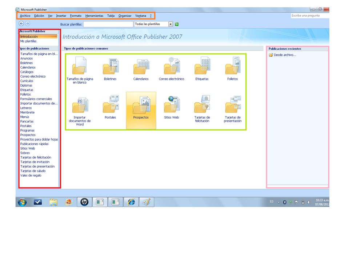
Task: Select Anuncios in the publication types list
Action: click(27, 58)
